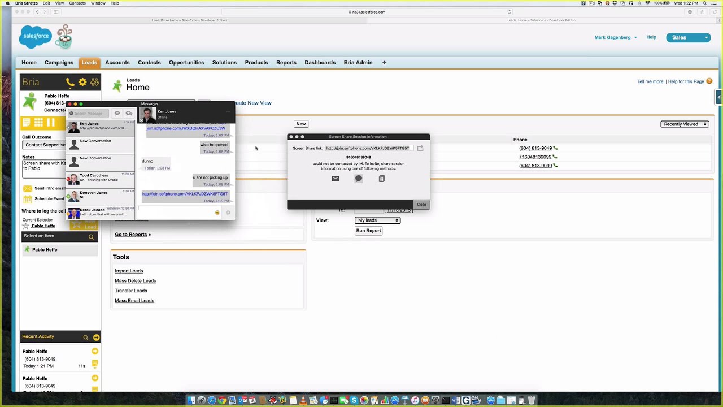Click phone icon next to (604) 813-9099

[x=556, y=166]
